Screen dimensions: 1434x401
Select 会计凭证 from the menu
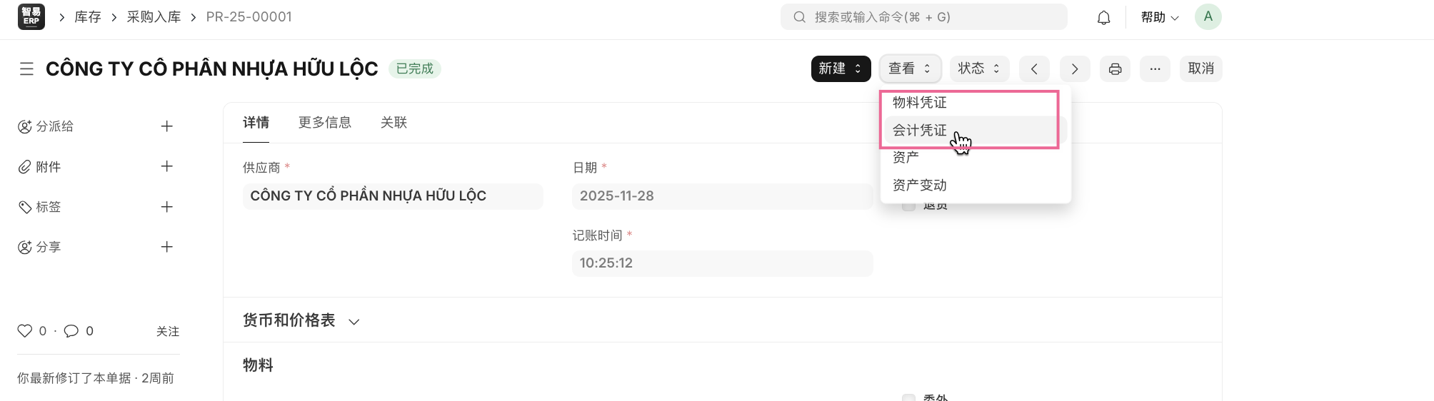pyautogui.click(x=920, y=130)
